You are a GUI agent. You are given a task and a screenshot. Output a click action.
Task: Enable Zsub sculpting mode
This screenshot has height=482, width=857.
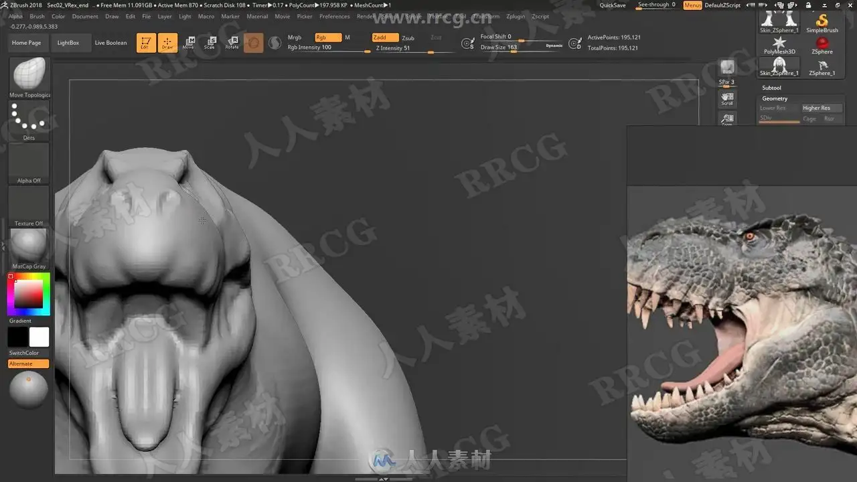point(408,38)
